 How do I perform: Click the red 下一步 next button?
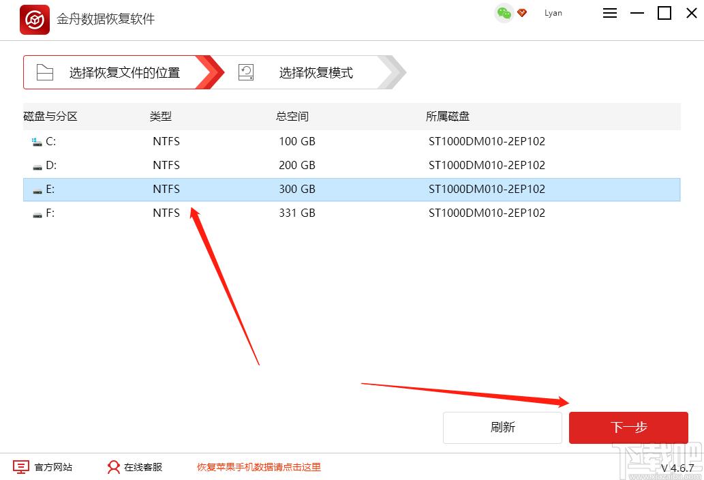[628, 427]
